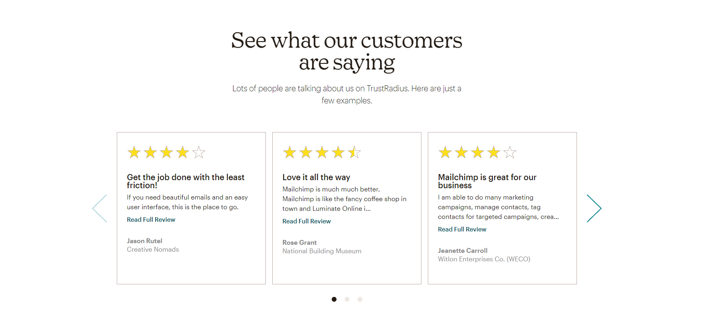Select the first carousel pagination dot
Viewport: 705px width, 330px height.
pos(334,299)
